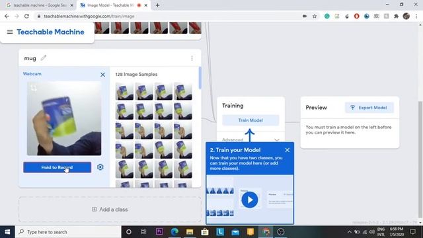The height and width of the screenshot is (238, 423).
Task: Close the Webcam panel with X
Action: pyautogui.click(x=102, y=75)
